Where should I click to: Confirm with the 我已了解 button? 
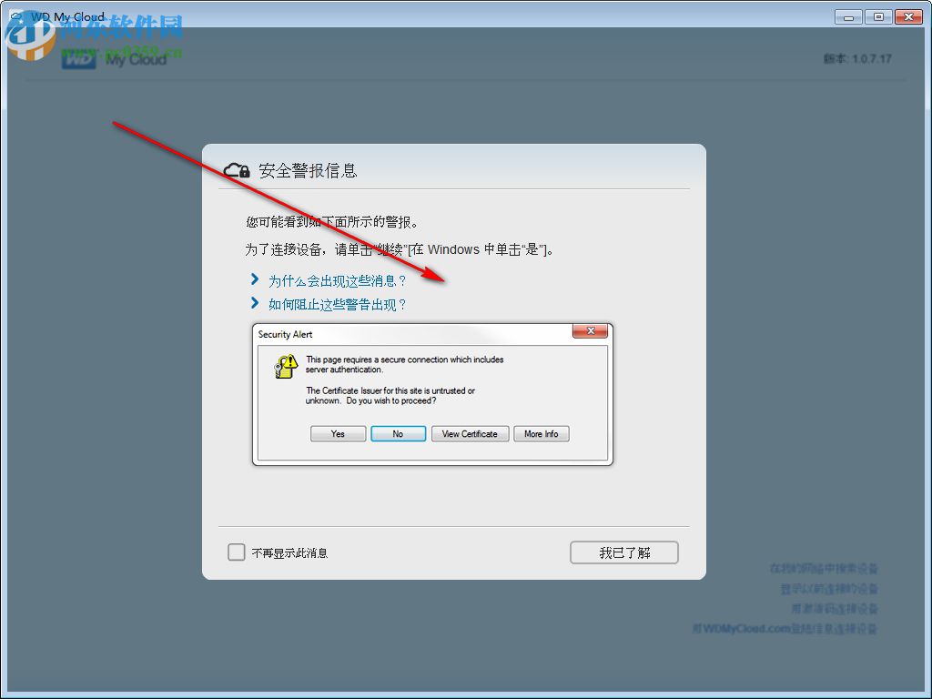[624, 552]
